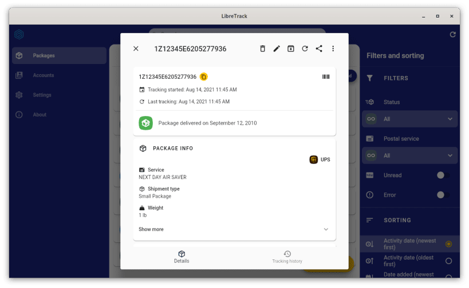The image size is (469, 288).
Task: Switch to the Tracking history tab
Action: [287, 257]
